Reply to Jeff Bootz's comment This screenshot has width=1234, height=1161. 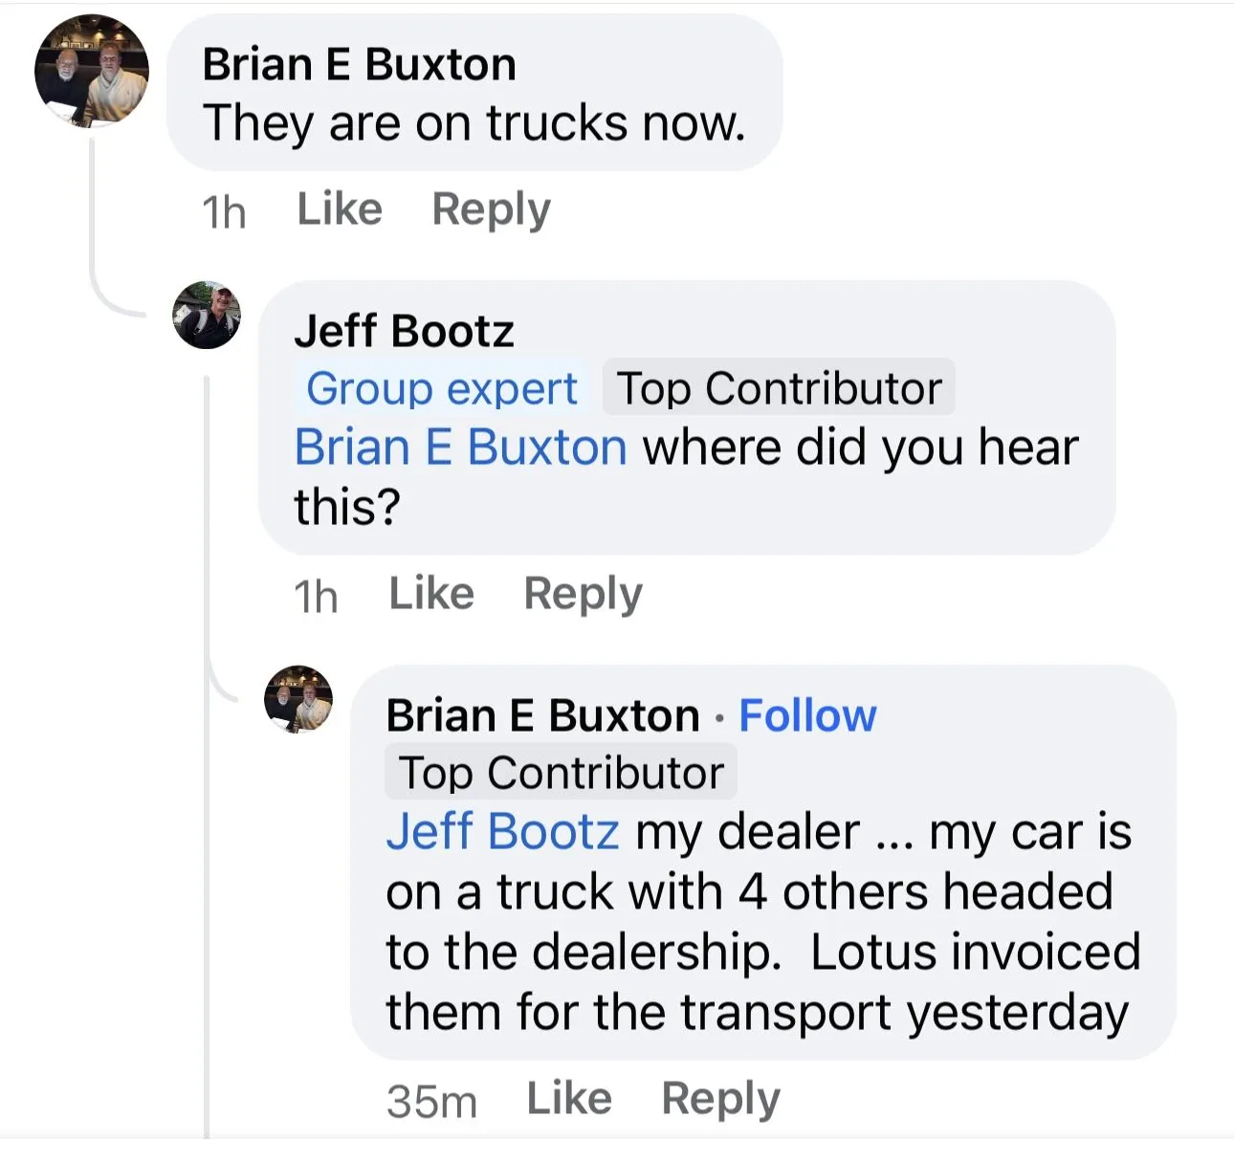tap(583, 594)
